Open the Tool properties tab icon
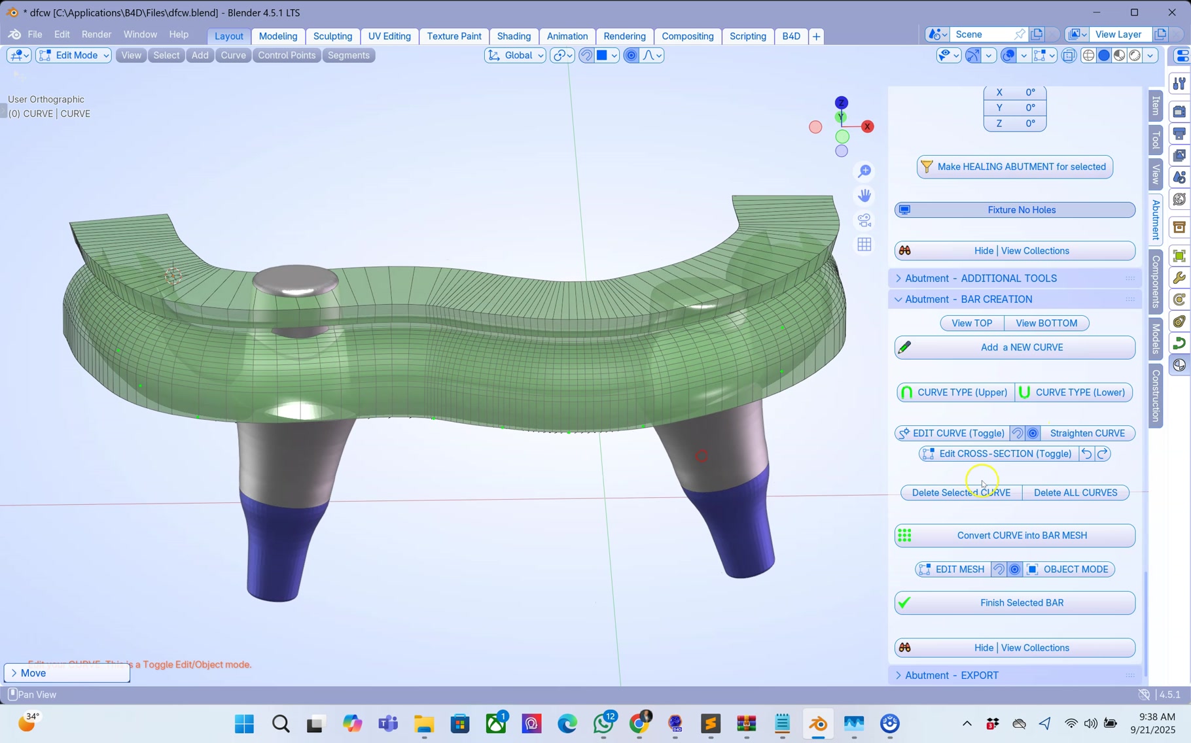The width and height of the screenshot is (1191, 743). [1180, 84]
